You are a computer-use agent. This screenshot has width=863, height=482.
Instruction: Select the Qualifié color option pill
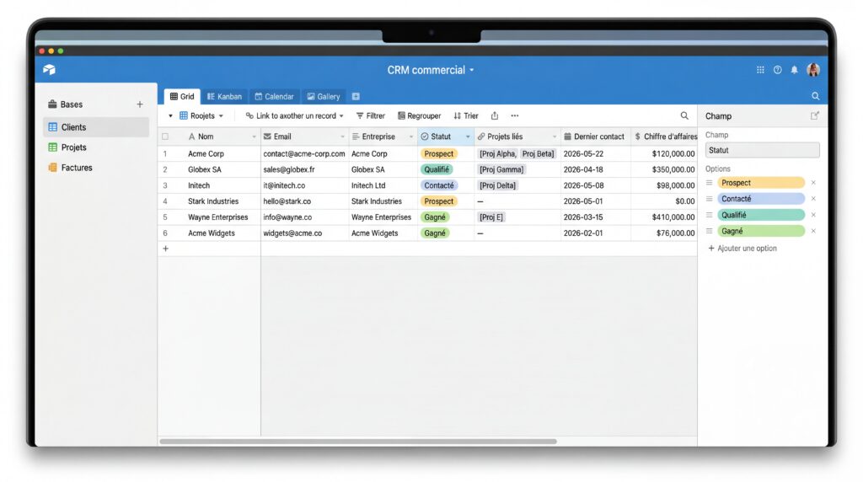pos(761,215)
